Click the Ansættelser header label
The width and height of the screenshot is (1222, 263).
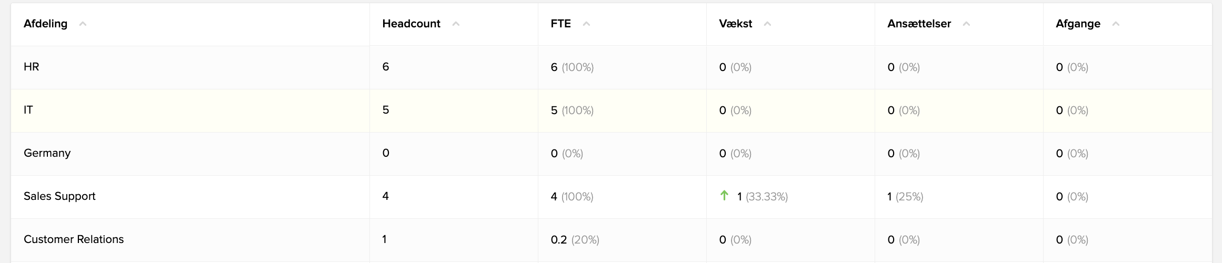click(919, 24)
